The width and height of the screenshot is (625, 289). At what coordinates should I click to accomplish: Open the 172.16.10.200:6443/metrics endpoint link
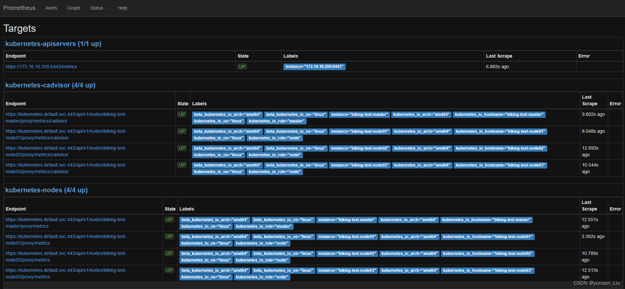tap(41, 67)
